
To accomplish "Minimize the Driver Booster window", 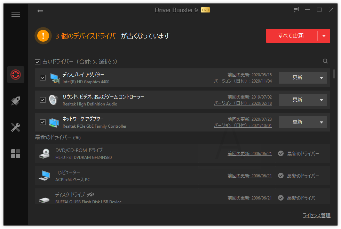I will point(308,10).
